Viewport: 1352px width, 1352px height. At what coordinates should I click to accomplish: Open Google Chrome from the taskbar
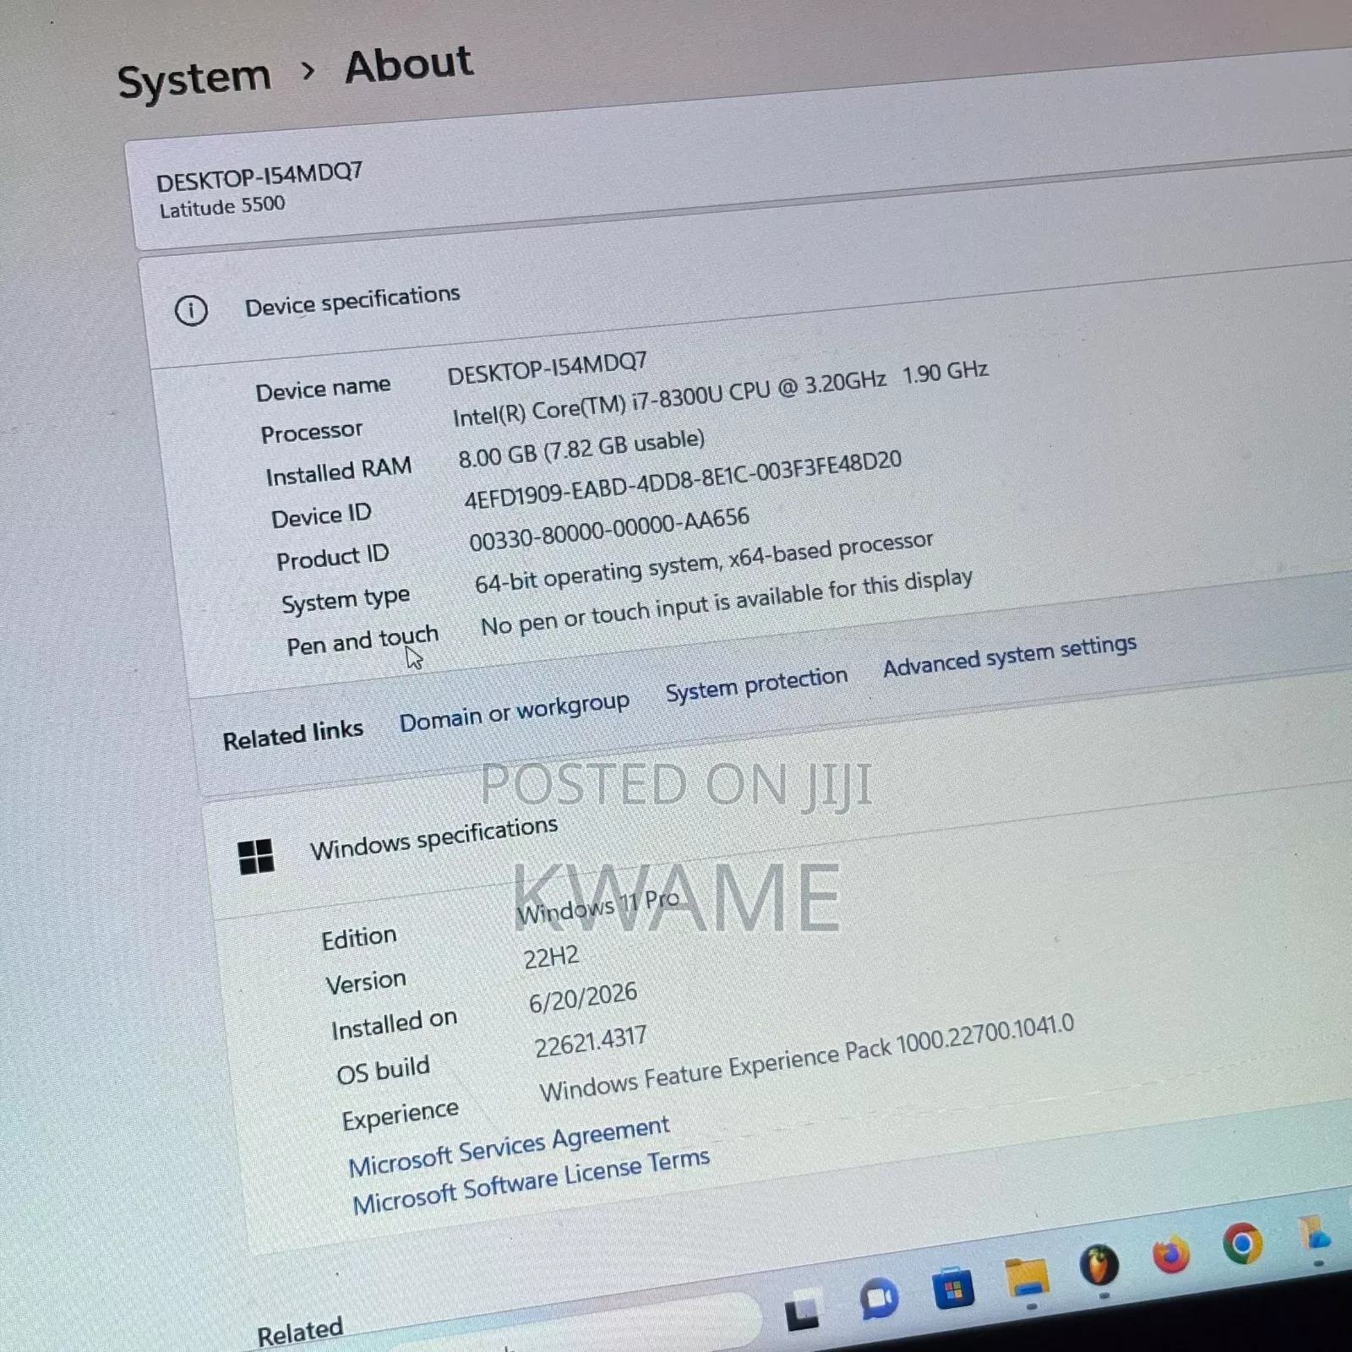pyautogui.click(x=1242, y=1243)
